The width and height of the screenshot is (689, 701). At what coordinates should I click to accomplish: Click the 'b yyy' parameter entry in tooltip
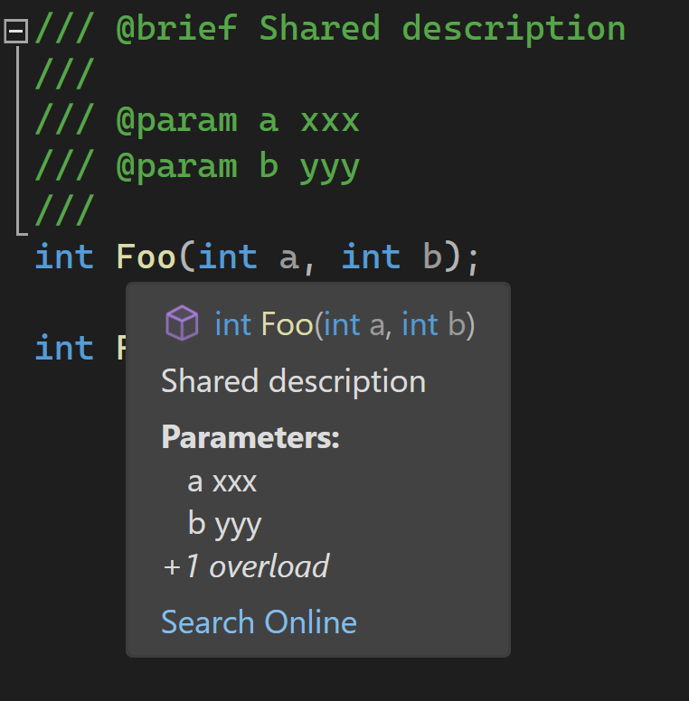(224, 524)
